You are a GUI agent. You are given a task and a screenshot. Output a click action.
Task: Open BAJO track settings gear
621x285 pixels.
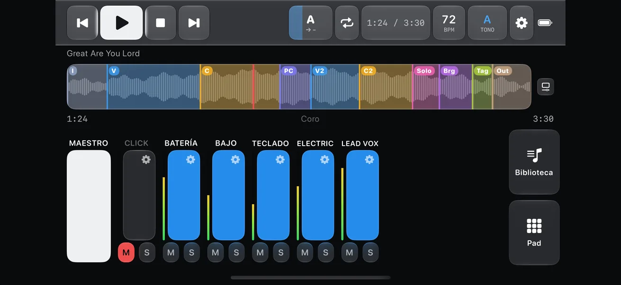click(235, 160)
